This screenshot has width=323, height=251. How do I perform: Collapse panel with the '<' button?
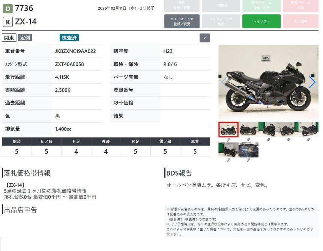click(204, 38)
